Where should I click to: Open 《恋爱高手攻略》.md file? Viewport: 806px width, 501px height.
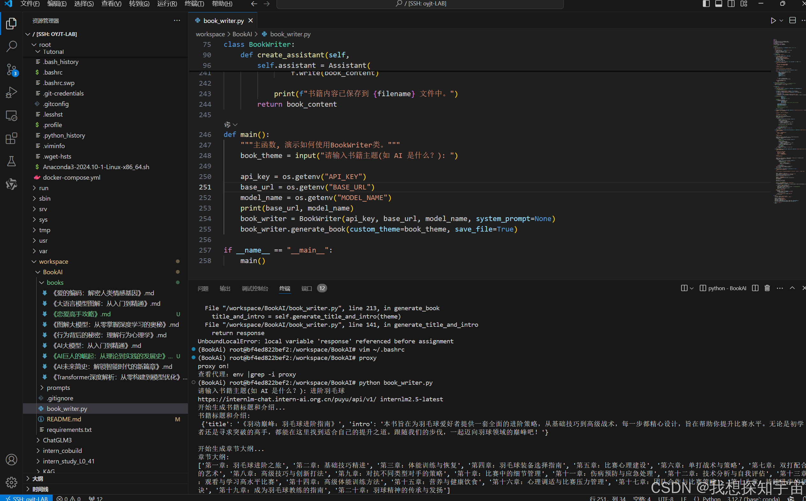click(x=81, y=314)
